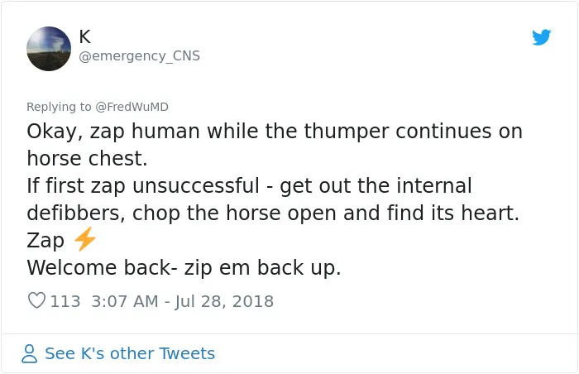Click the text 'horse chest.'
The width and height of the screenshot is (579, 374).
pos(87,159)
